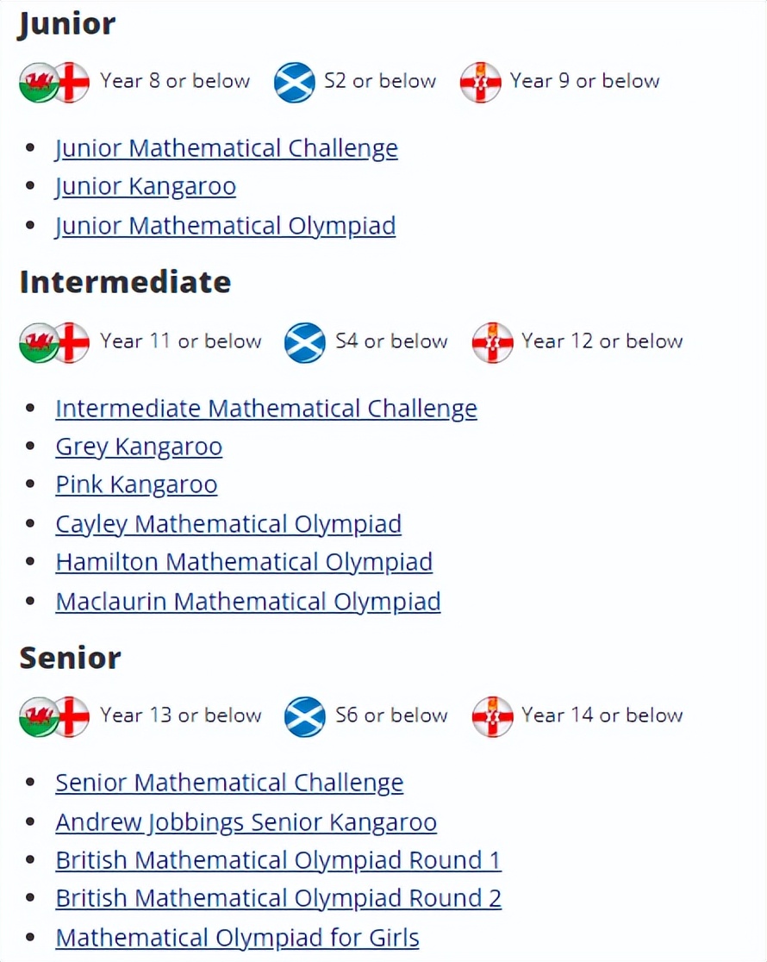Screen dimensions: 767x962
Task: Click the England flag icon under Intermediate
Action: pos(72,343)
